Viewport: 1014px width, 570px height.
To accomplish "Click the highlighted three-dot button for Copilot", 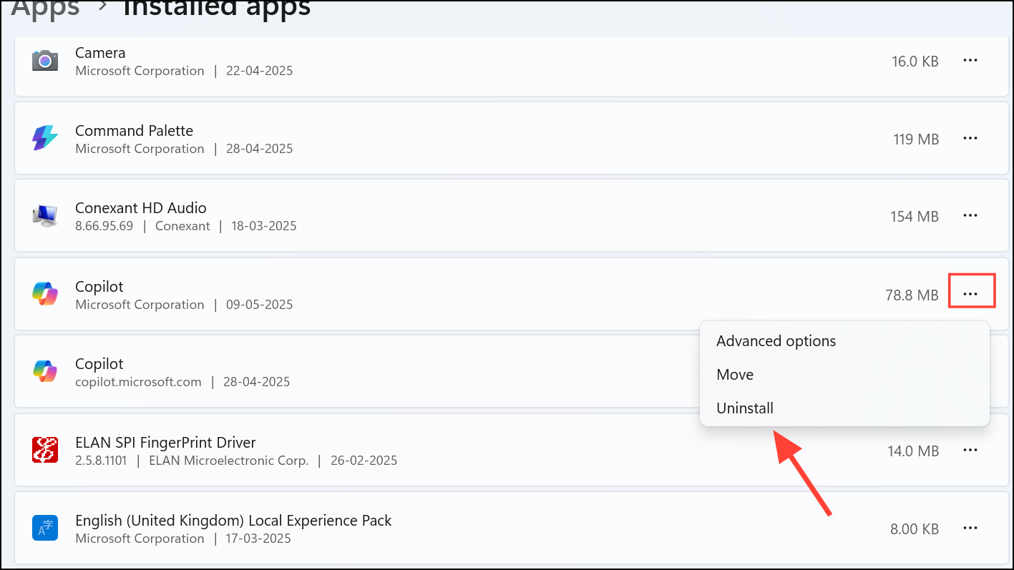I will 971,293.
